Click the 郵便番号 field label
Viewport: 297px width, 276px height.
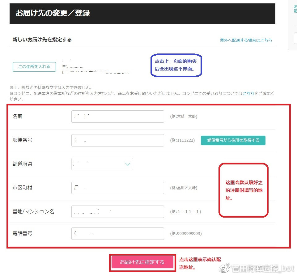point(22,140)
